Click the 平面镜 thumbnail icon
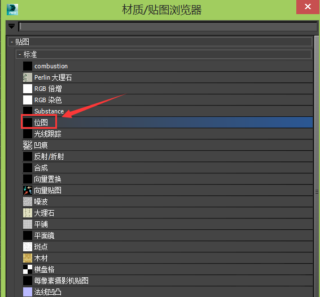 click(x=28, y=235)
